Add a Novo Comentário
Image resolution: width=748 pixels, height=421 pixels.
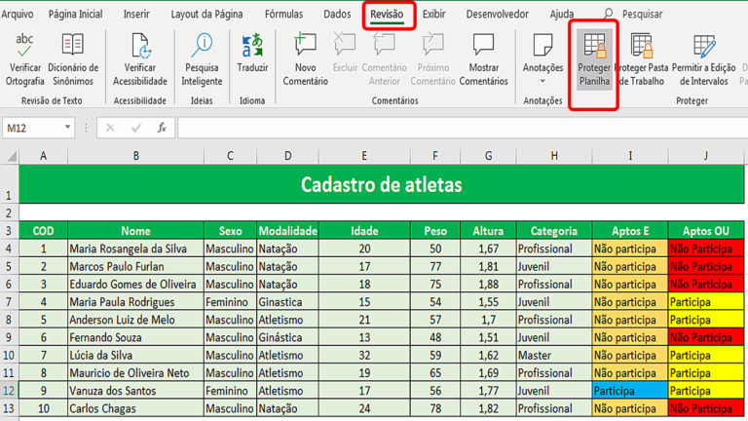[x=305, y=59]
